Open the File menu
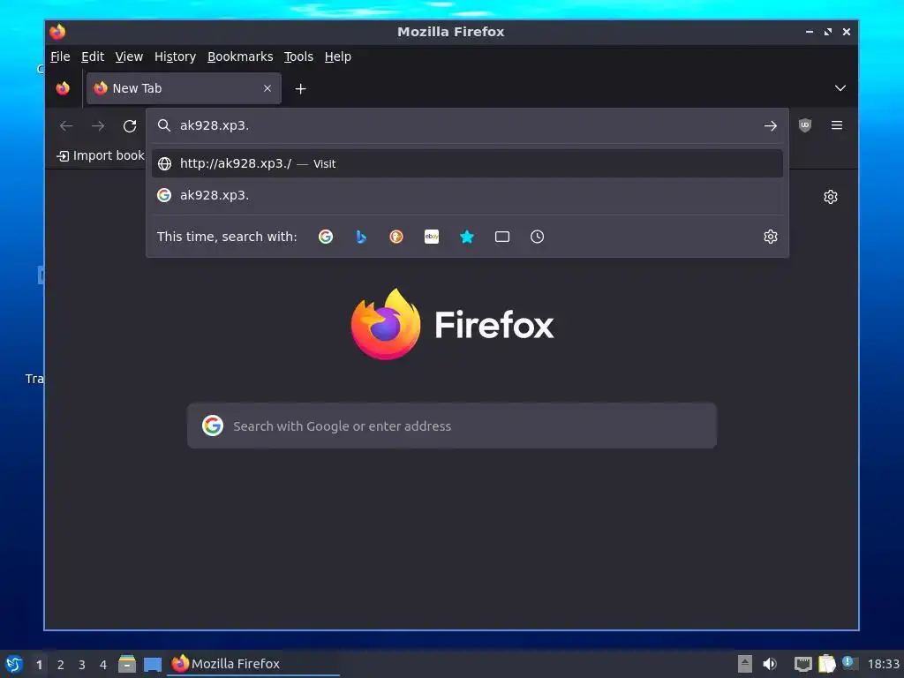 [60, 56]
